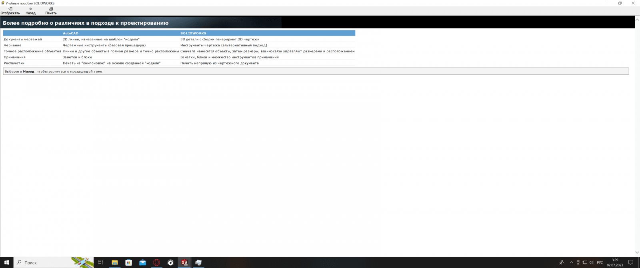Go back with the Назад button
This screenshot has height=268, width=640.
[30, 11]
